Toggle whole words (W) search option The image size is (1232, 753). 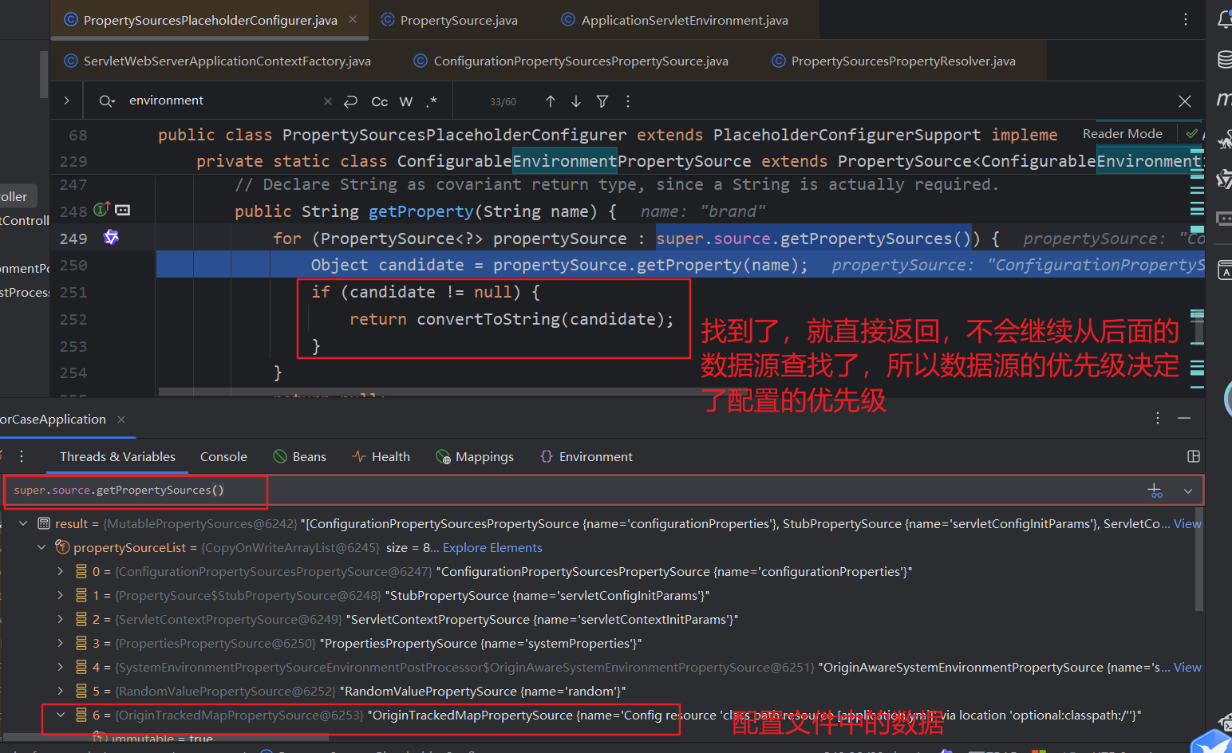coord(405,101)
